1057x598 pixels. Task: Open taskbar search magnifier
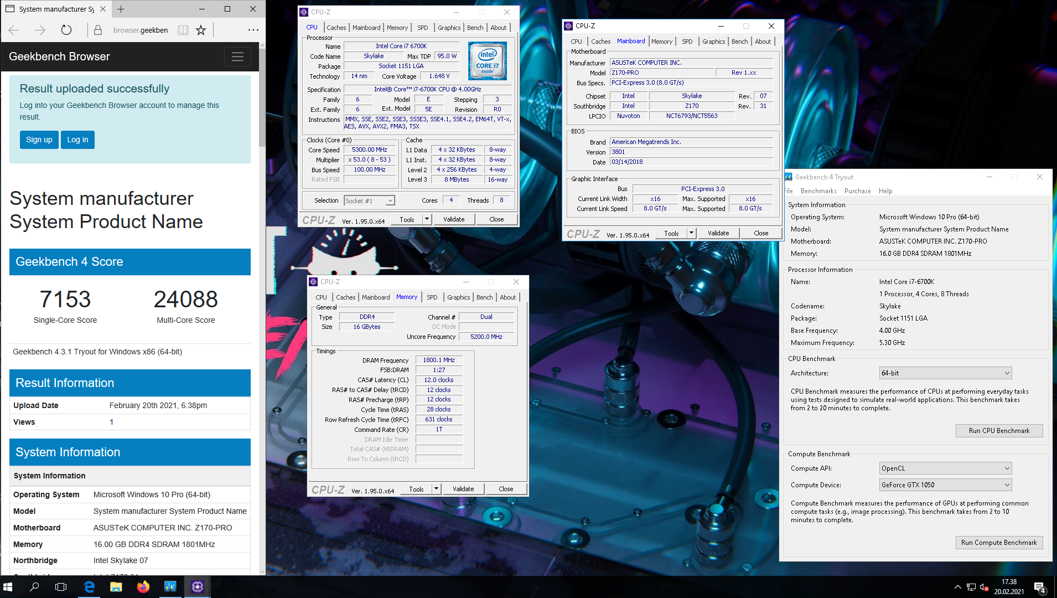[34, 587]
